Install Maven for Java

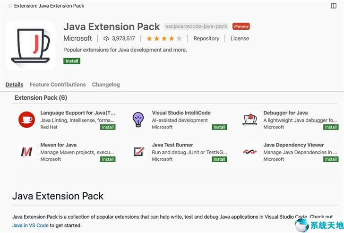108,159
